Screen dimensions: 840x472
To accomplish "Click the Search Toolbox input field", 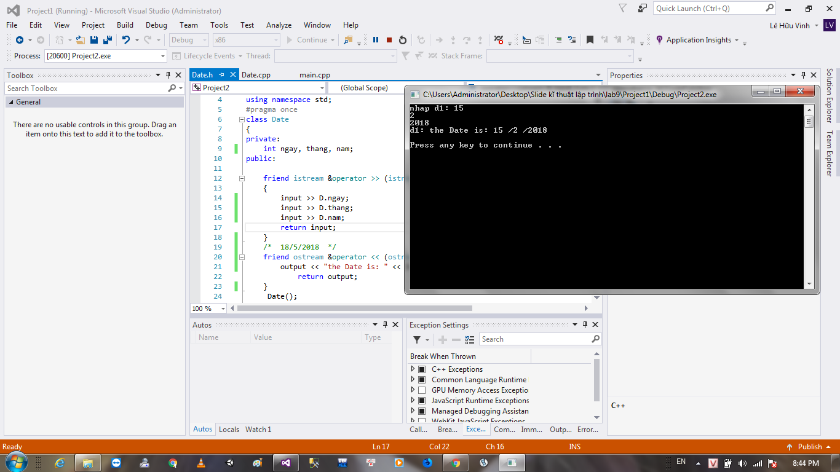I will click(x=86, y=88).
